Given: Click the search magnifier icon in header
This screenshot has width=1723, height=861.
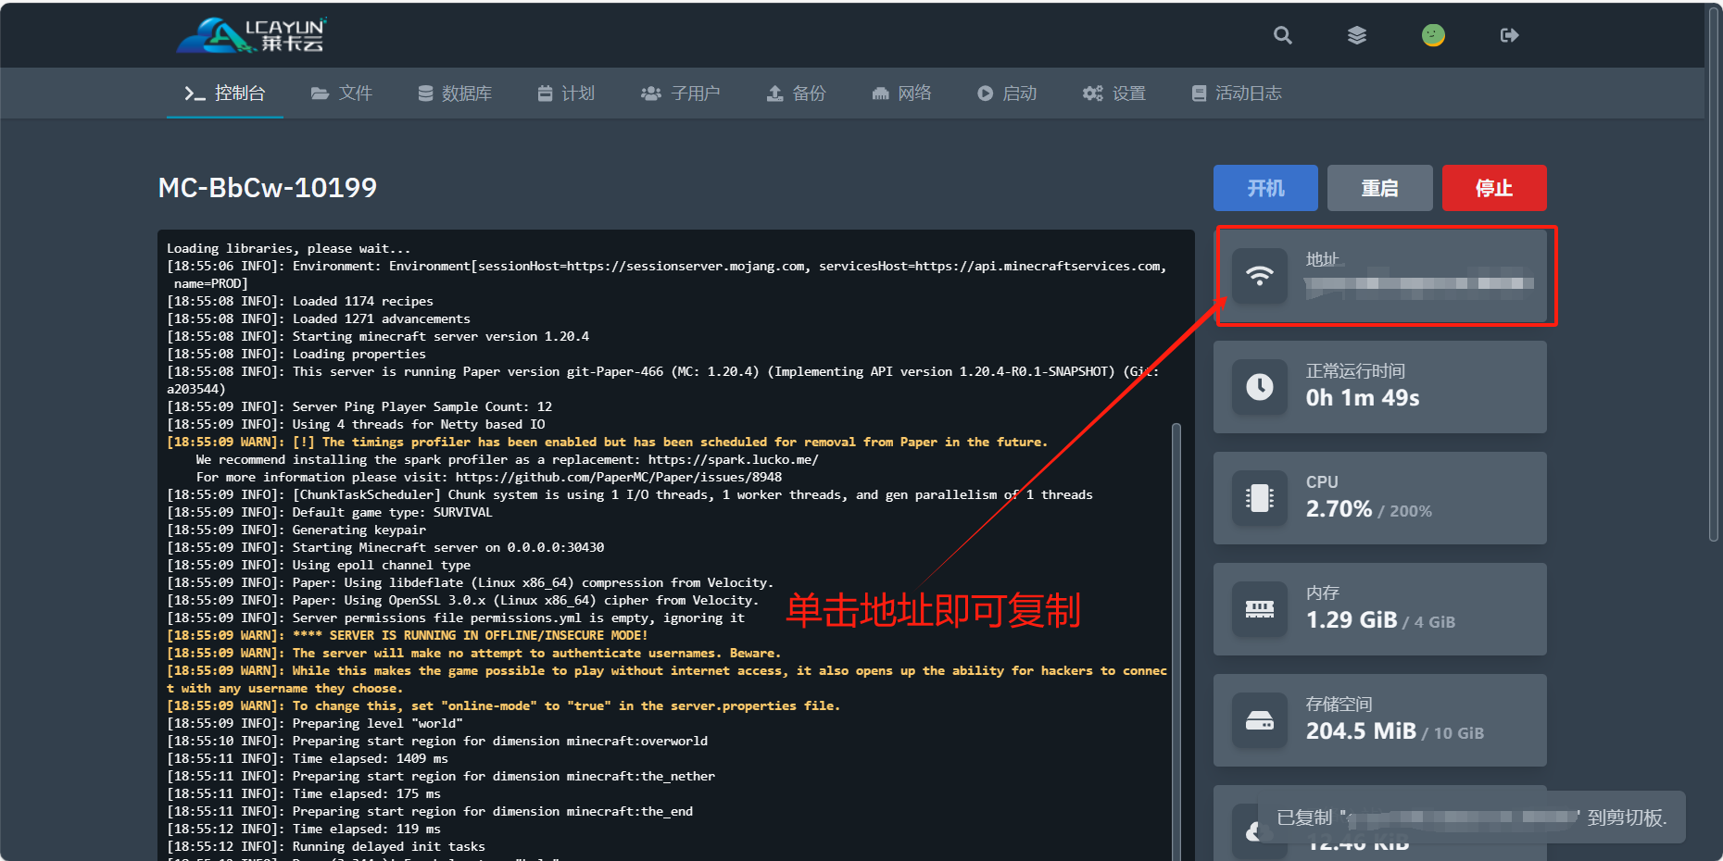Looking at the screenshot, I should click(1282, 35).
